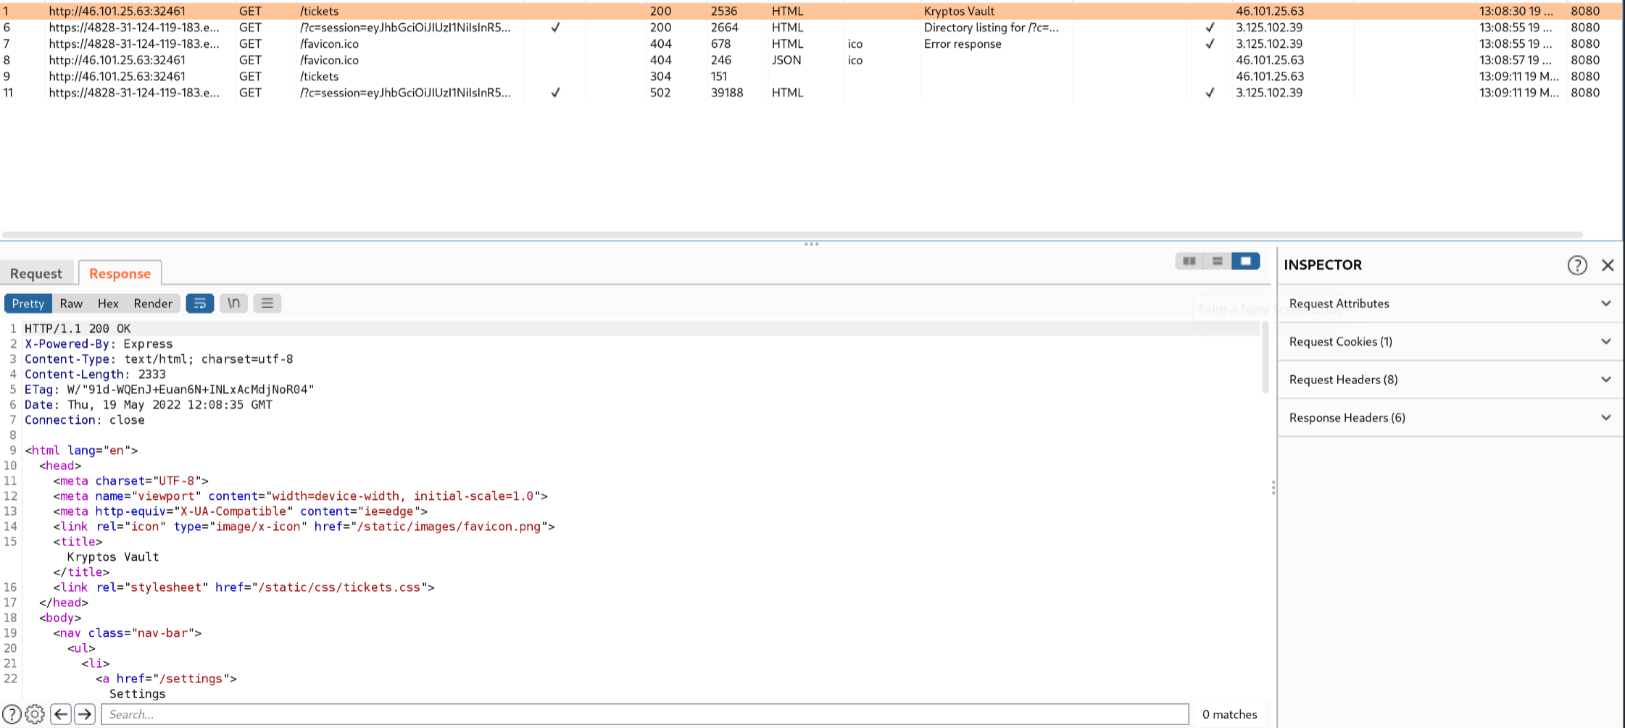Image resolution: width=1625 pixels, height=728 pixels.
Task: Switch to side-by-side layout view
Action: [x=1189, y=262]
